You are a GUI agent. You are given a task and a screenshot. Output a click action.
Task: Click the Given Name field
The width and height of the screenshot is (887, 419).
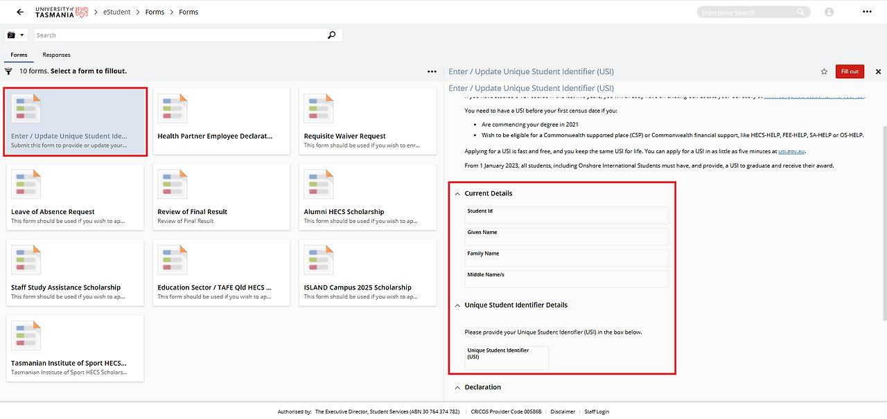(x=567, y=237)
